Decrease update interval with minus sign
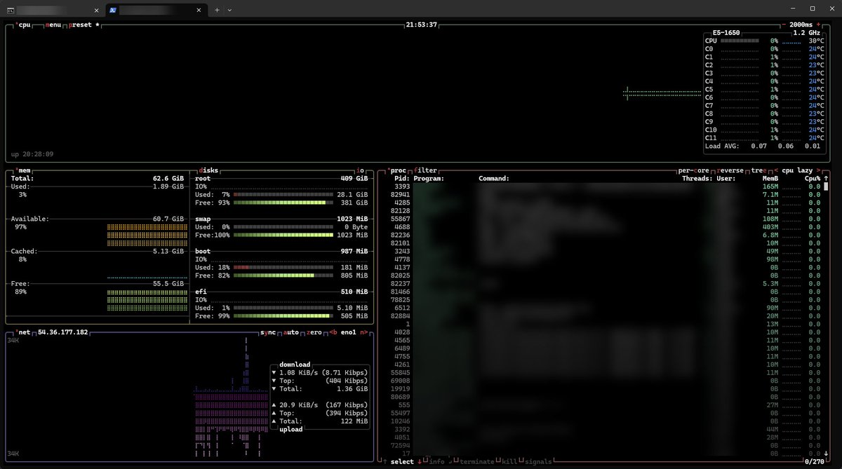Image resolution: width=842 pixels, height=469 pixels. (x=784, y=25)
